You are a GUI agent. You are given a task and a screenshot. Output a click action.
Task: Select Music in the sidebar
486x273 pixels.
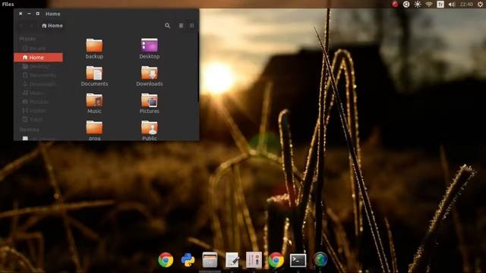[33, 93]
